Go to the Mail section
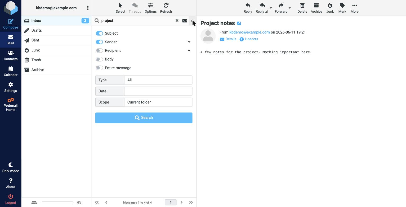The image size is (406, 207). point(11,40)
